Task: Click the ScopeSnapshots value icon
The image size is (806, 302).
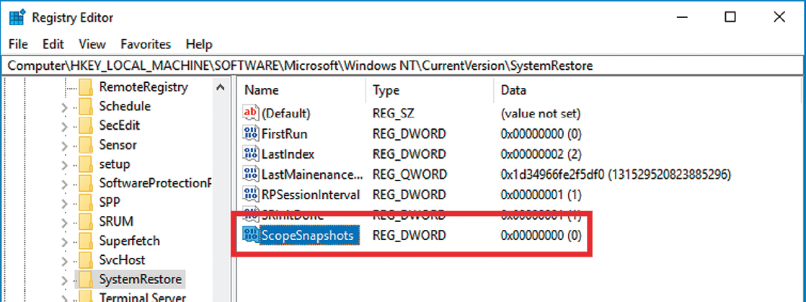Action: [251, 235]
